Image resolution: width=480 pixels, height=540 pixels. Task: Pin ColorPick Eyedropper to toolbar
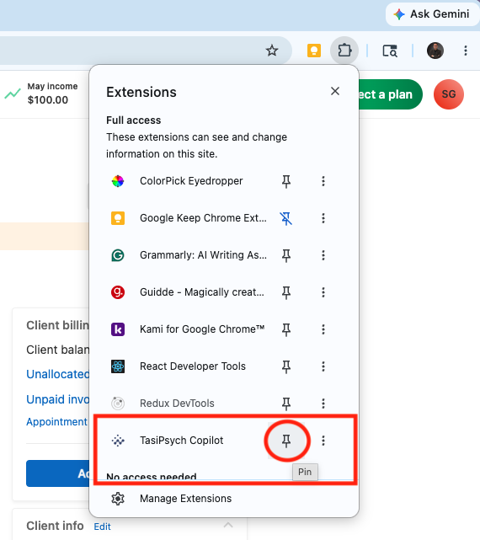pyautogui.click(x=286, y=181)
